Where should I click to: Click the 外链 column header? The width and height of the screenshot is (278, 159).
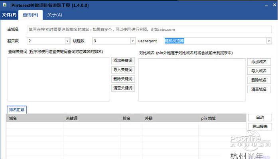[x=170, y=118]
